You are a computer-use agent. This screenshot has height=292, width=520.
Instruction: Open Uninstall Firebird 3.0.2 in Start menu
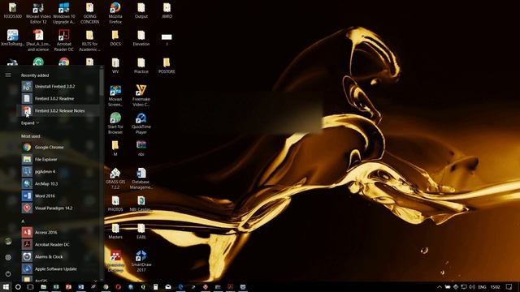point(58,87)
